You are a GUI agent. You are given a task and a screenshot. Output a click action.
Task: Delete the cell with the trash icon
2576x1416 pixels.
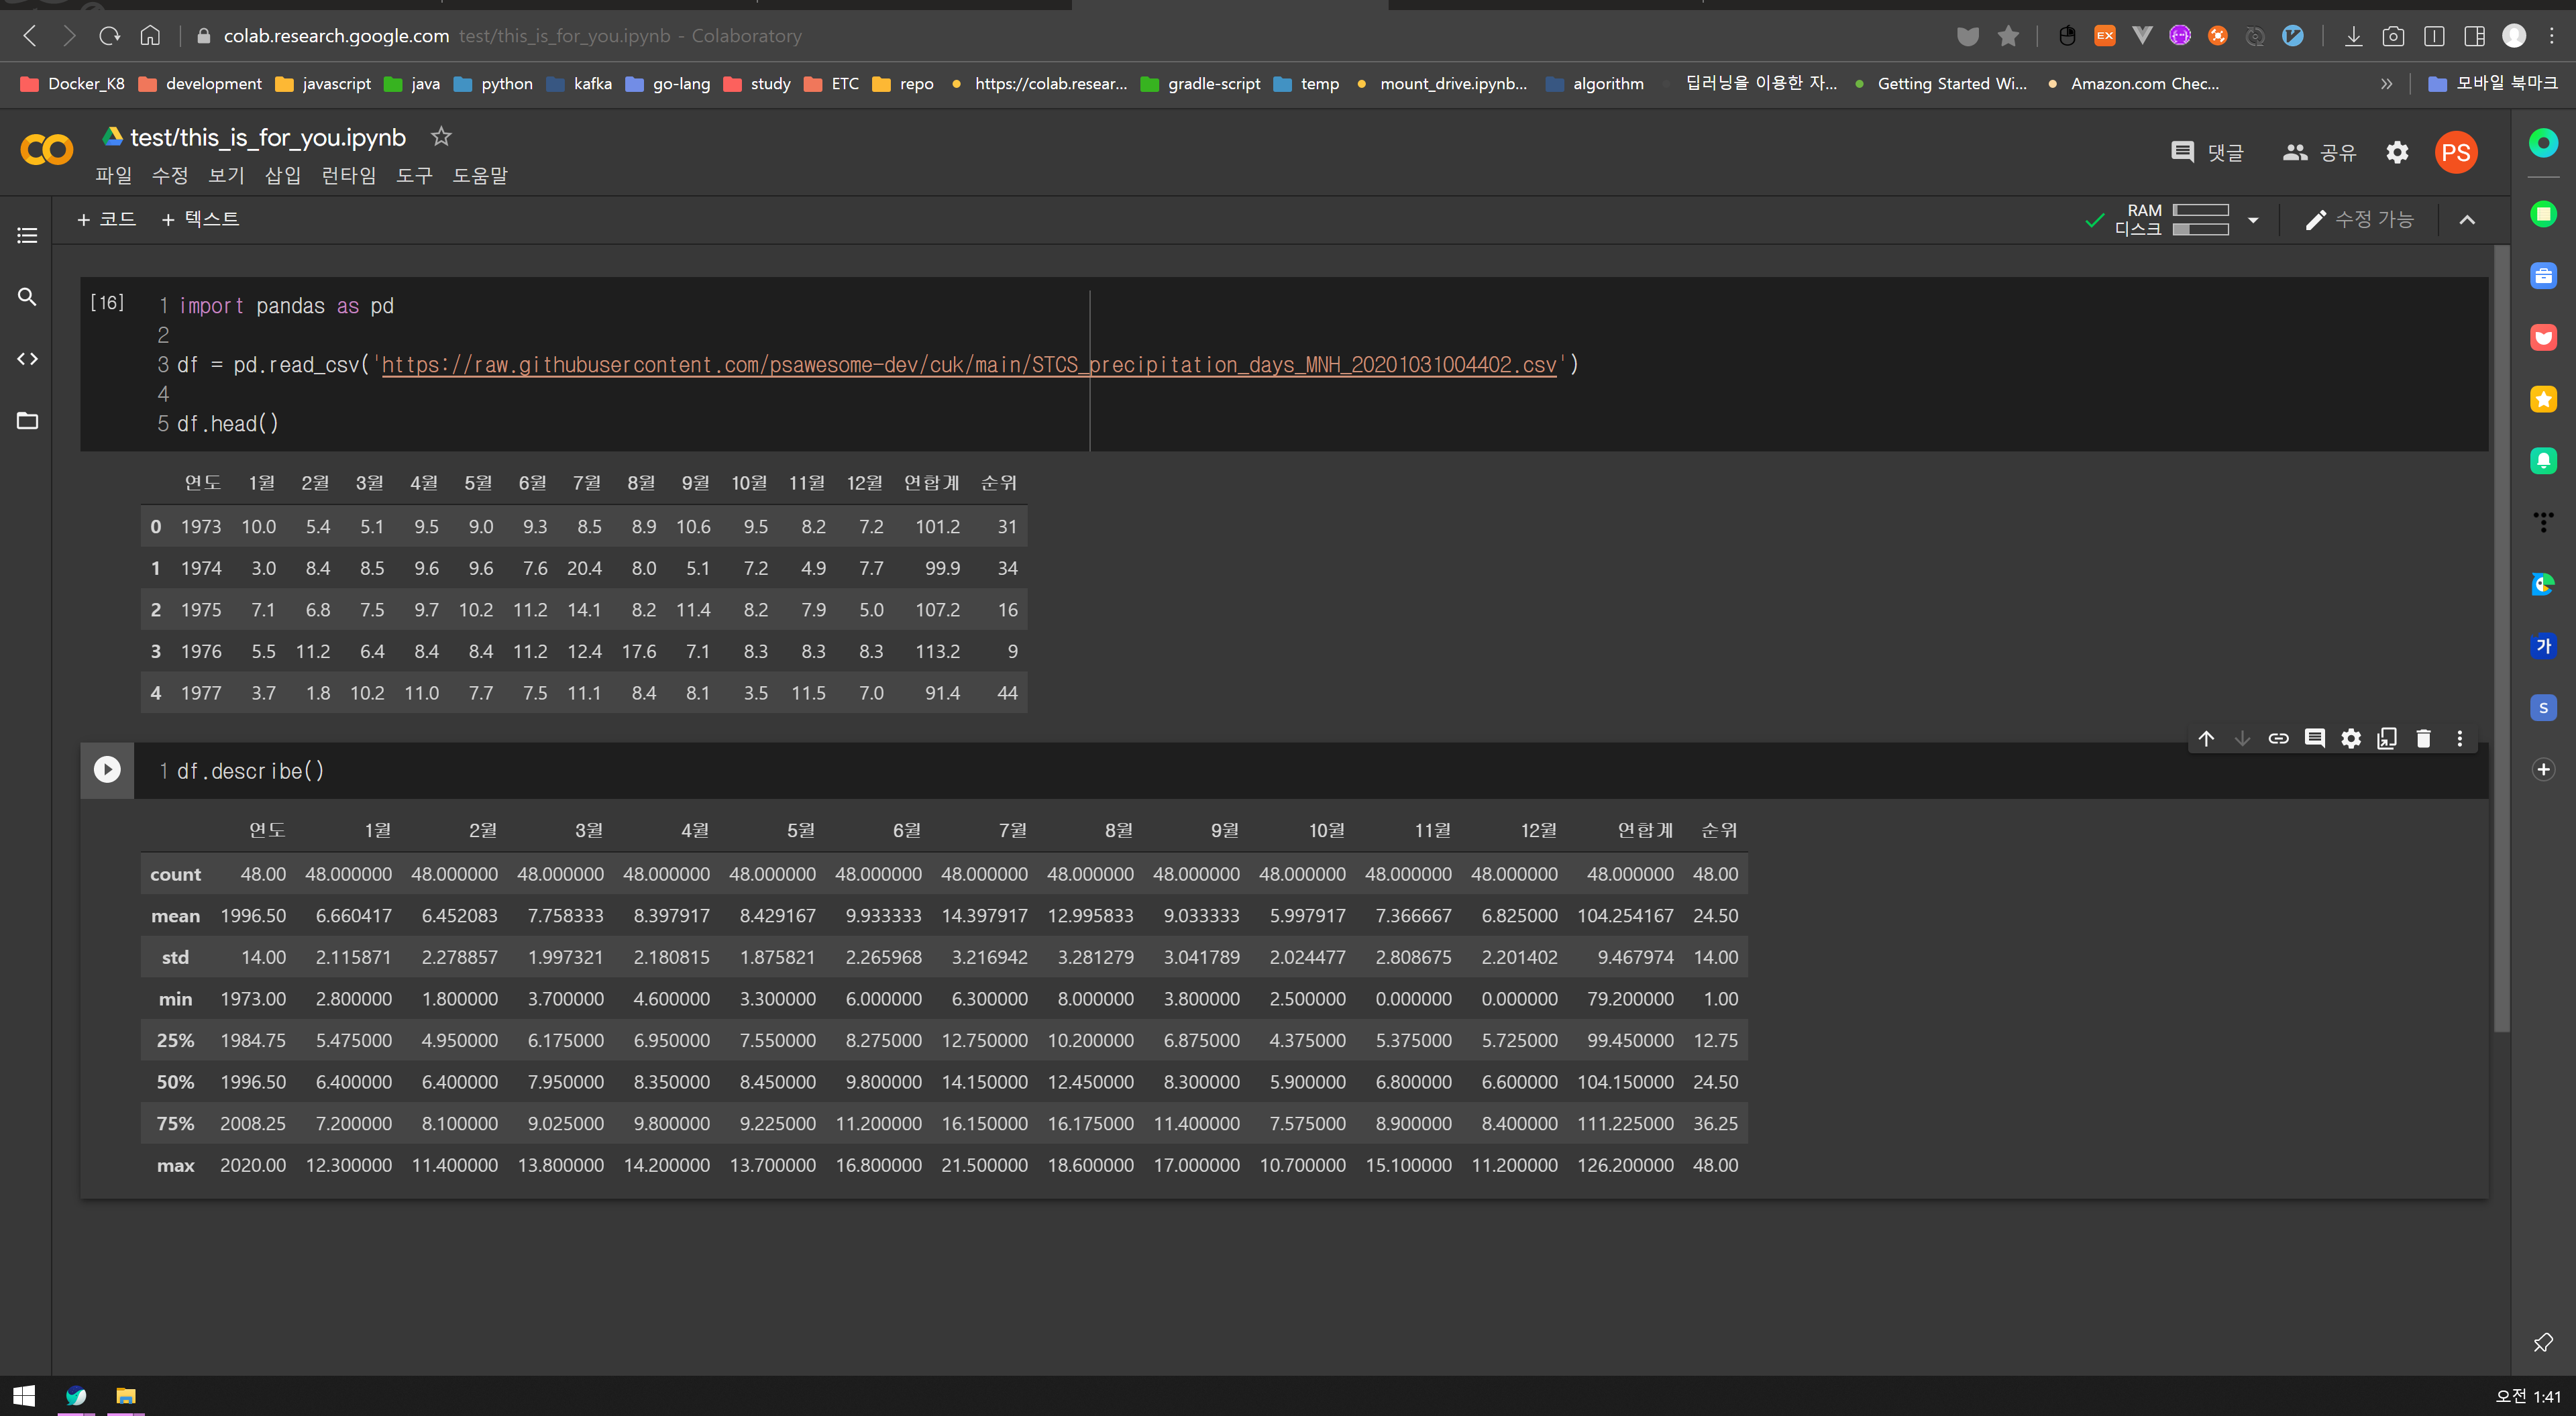(x=2423, y=739)
